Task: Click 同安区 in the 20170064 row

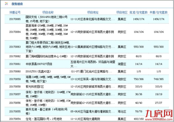Action: click(x=122, y=32)
